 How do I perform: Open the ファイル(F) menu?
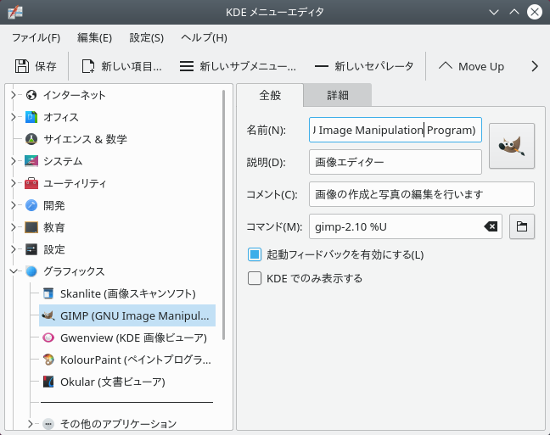(x=36, y=37)
